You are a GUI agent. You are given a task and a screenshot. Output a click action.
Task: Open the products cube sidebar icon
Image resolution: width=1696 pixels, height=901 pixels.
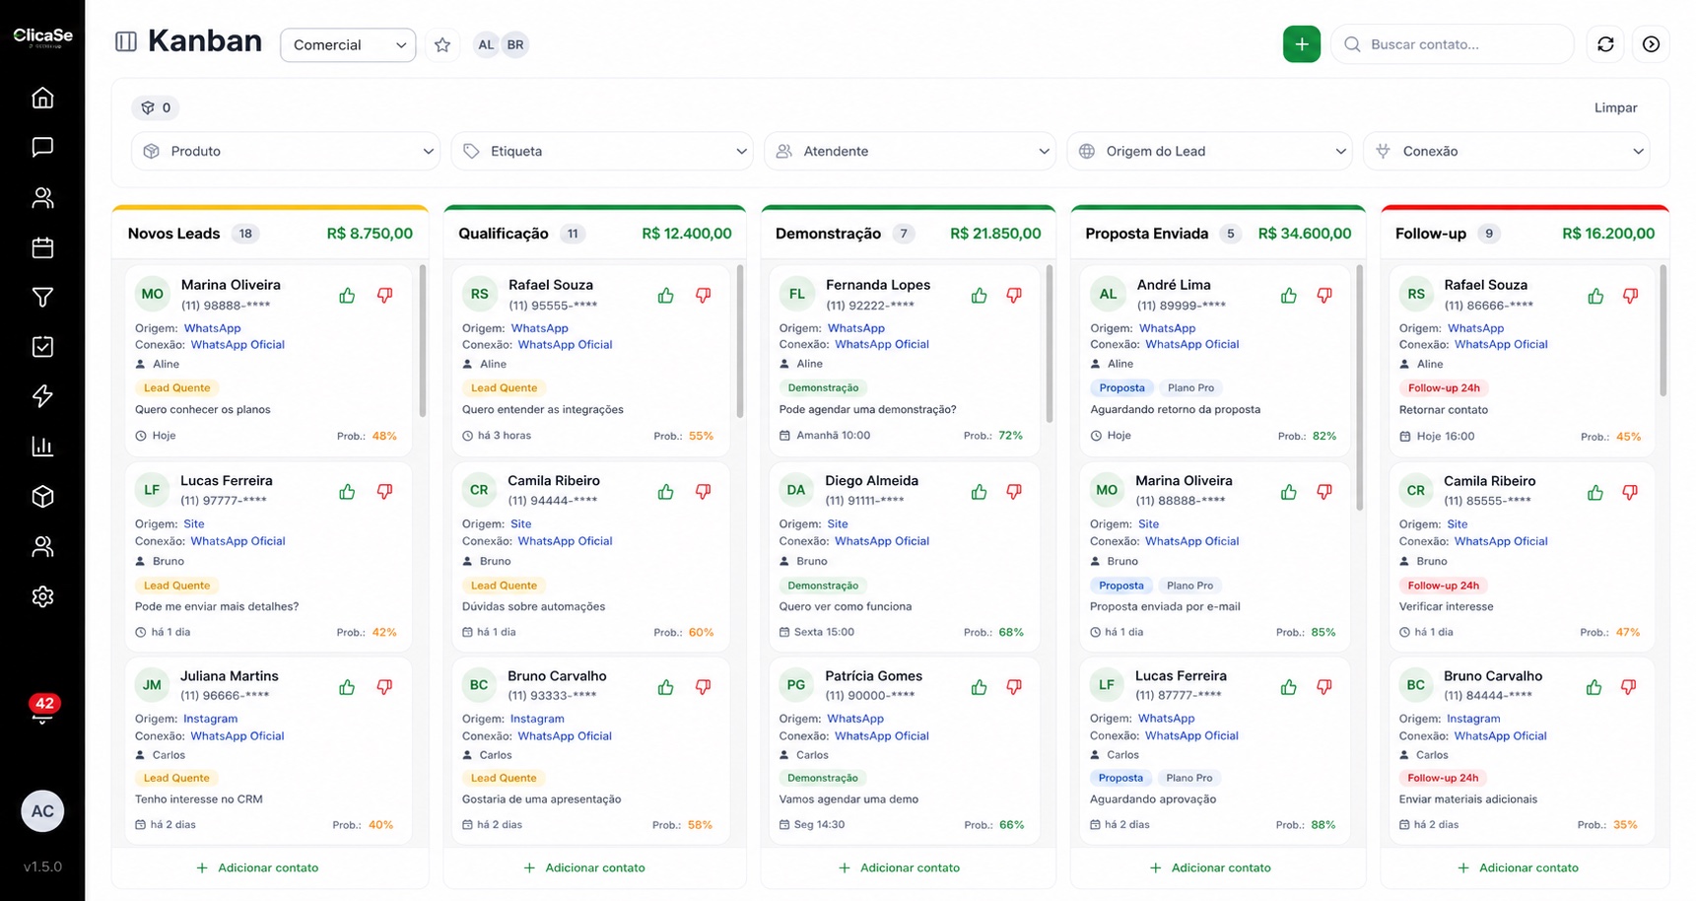[42, 497]
